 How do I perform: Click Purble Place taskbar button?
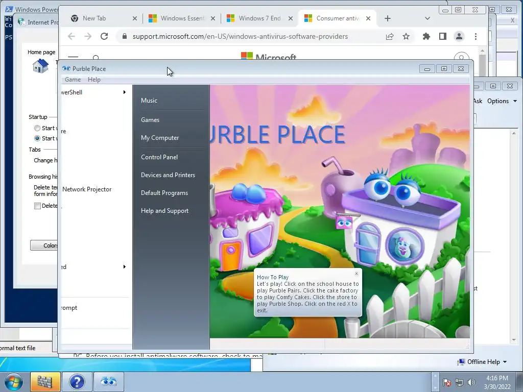point(108,382)
